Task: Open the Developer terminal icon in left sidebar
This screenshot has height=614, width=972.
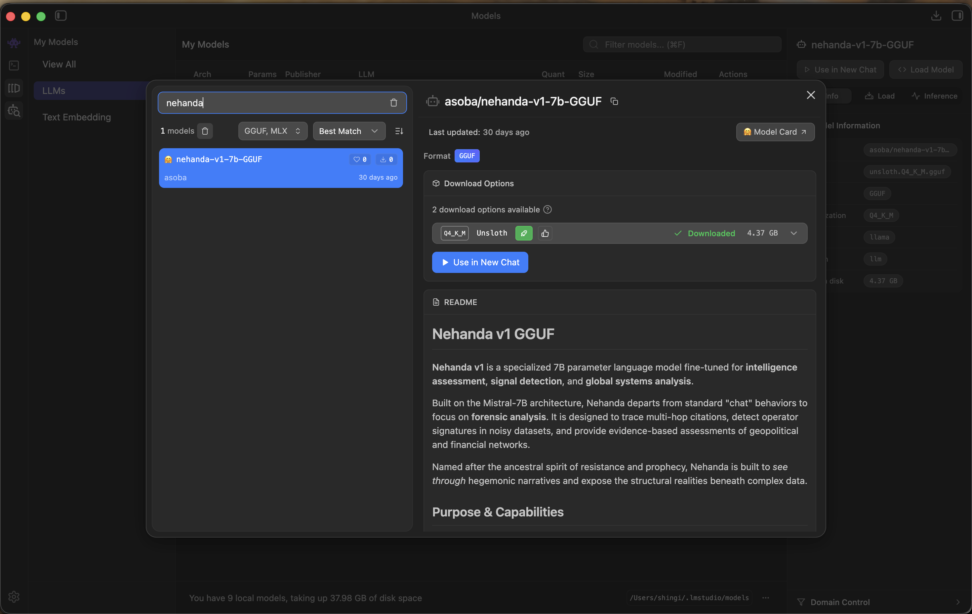Action: pos(14,66)
